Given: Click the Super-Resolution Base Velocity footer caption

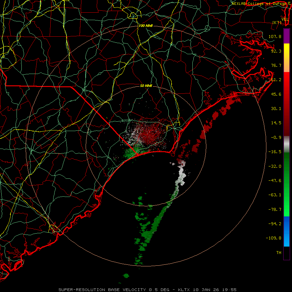Looking at the screenshot, I should pos(148,290).
